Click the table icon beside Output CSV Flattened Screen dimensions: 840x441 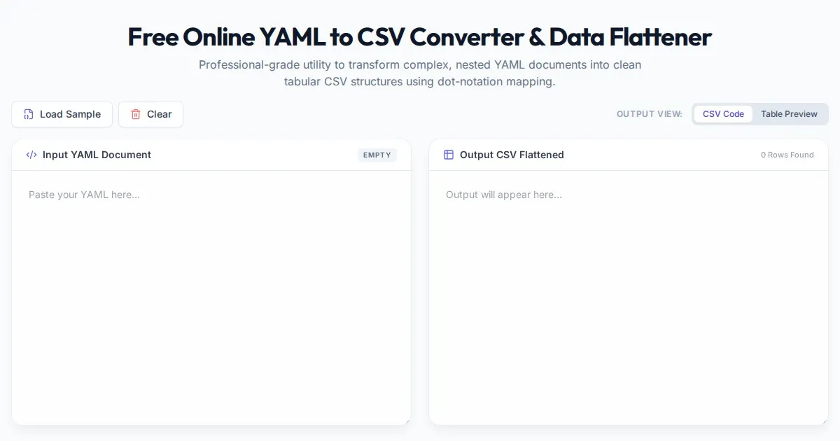[x=449, y=155]
